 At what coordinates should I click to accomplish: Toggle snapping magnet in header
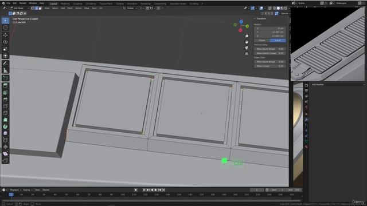coord(147,8)
